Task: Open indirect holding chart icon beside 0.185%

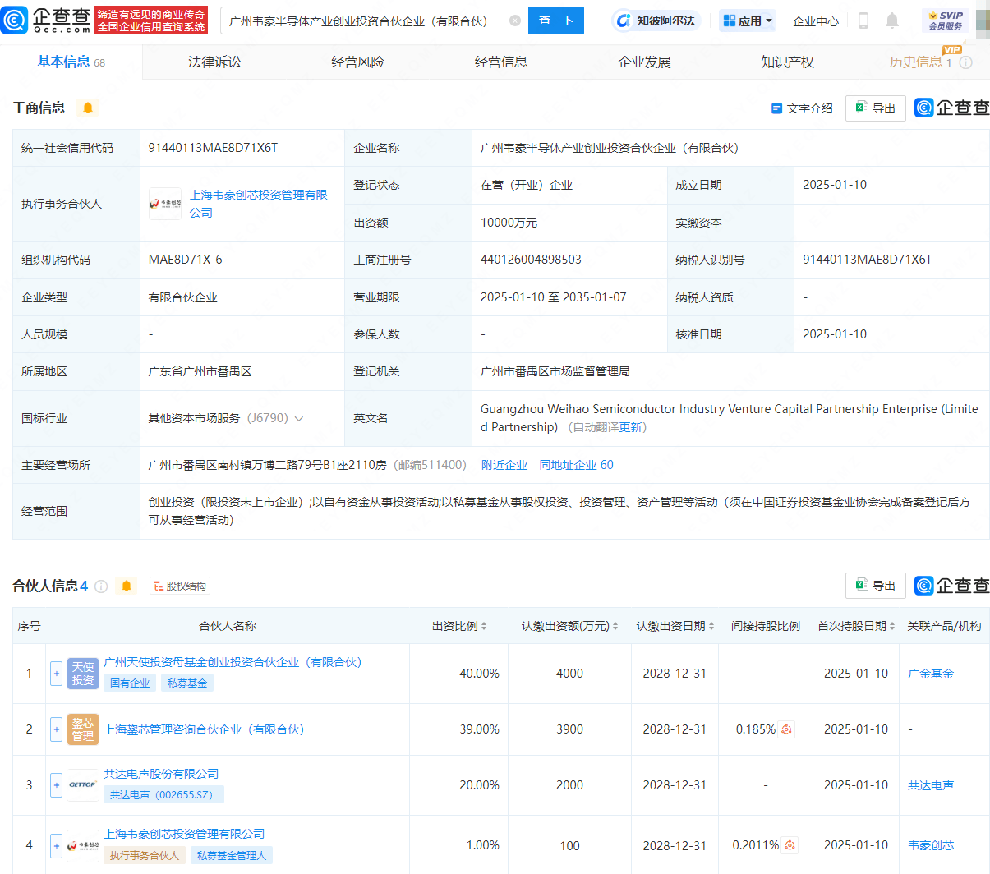Action: (786, 729)
